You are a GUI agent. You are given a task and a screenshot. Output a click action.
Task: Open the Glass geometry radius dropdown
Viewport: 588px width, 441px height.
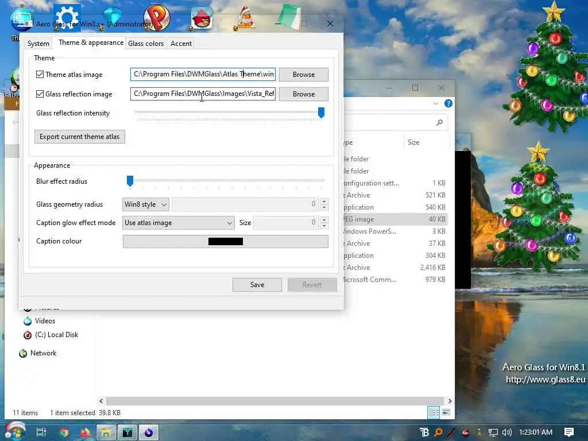click(145, 204)
